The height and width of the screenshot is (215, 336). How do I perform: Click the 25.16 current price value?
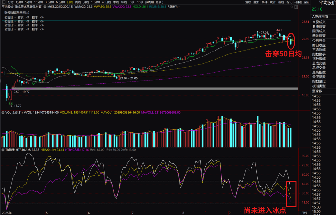coord(317,9)
